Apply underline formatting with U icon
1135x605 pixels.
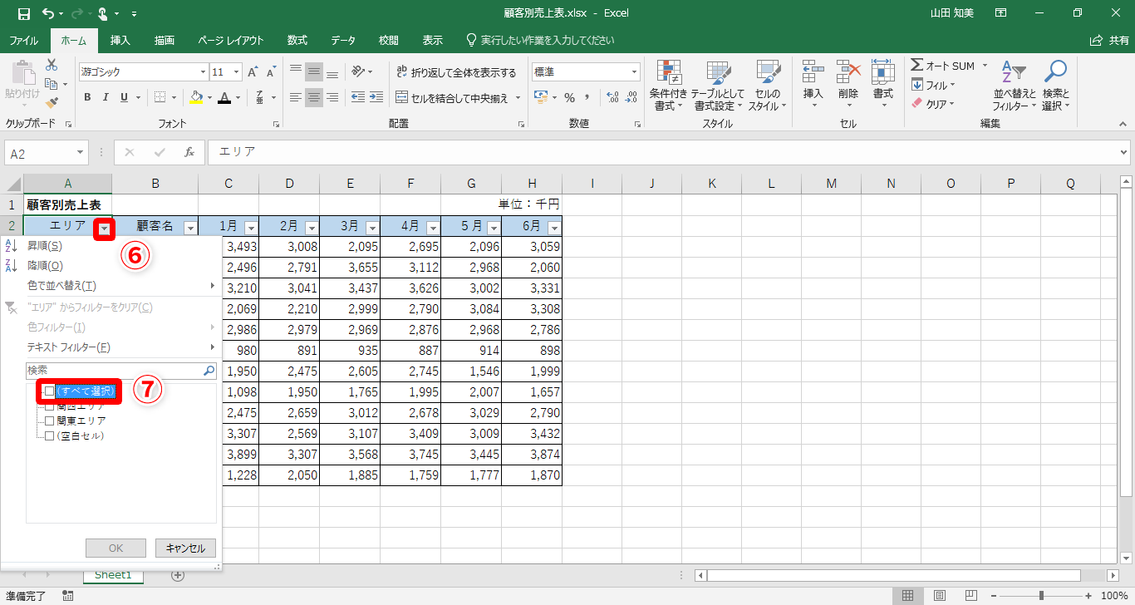click(x=124, y=97)
